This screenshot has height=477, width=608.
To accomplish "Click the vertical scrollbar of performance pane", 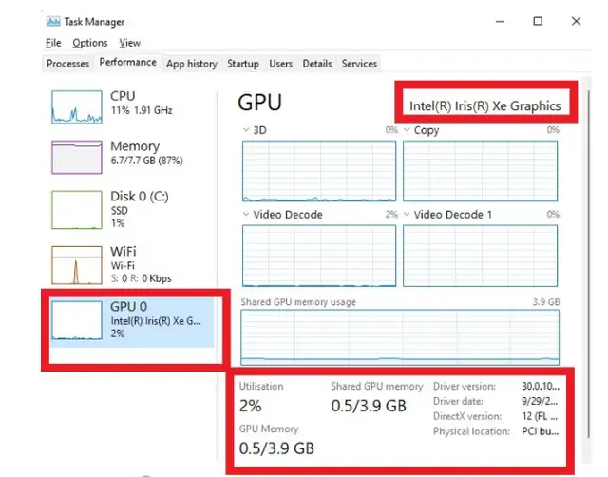I will pyautogui.click(x=589, y=264).
